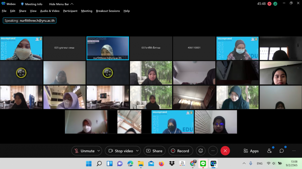Open the Apps panel
Screen dimensions: 302x169
(251, 151)
